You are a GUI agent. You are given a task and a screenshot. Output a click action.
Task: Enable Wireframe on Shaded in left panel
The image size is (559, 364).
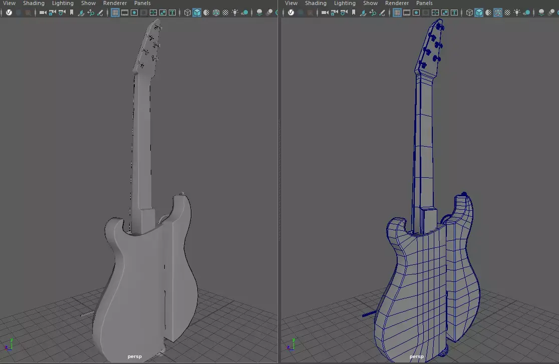click(x=216, y=13)
